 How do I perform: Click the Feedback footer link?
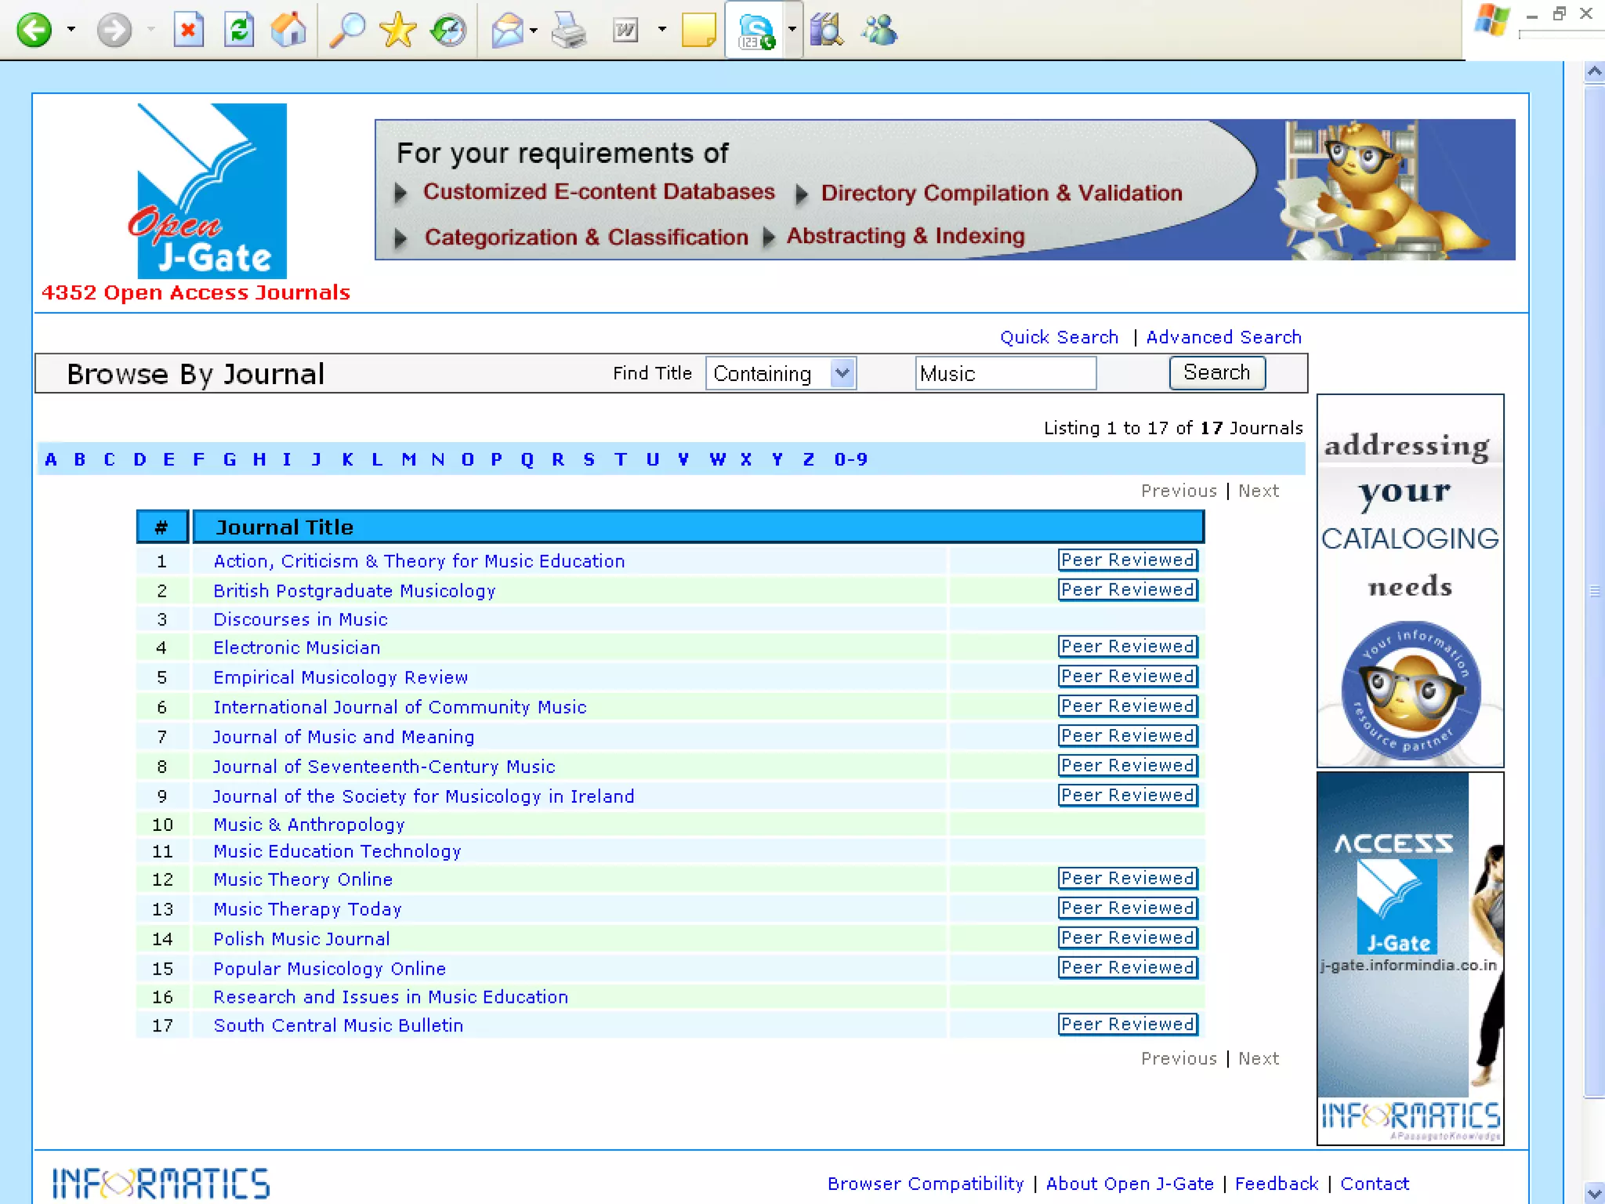tap(1276, 1184)
